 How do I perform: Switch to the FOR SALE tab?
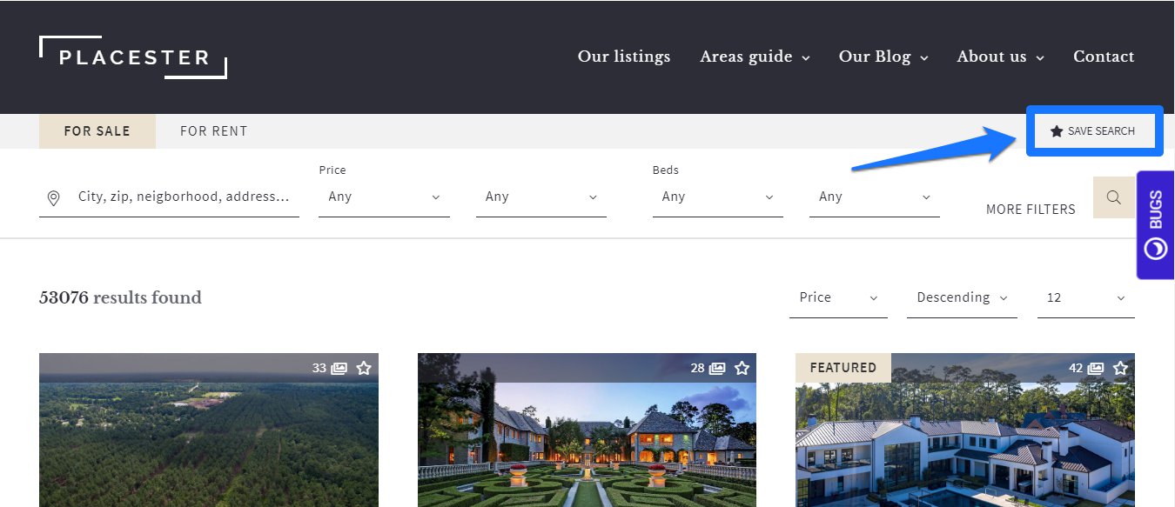pyautogui.click(x=97, y=131)
